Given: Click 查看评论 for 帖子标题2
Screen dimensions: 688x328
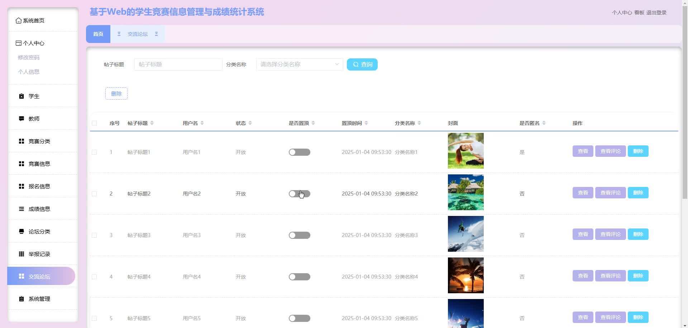Looking at the screenshot, I should click(610, 193).
